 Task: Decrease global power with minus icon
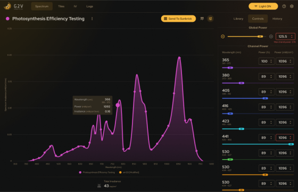pos(223,37)
